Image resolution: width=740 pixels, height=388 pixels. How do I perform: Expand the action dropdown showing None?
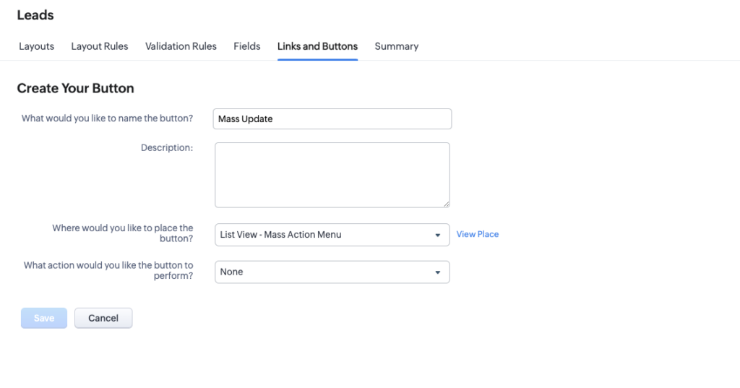325,272
